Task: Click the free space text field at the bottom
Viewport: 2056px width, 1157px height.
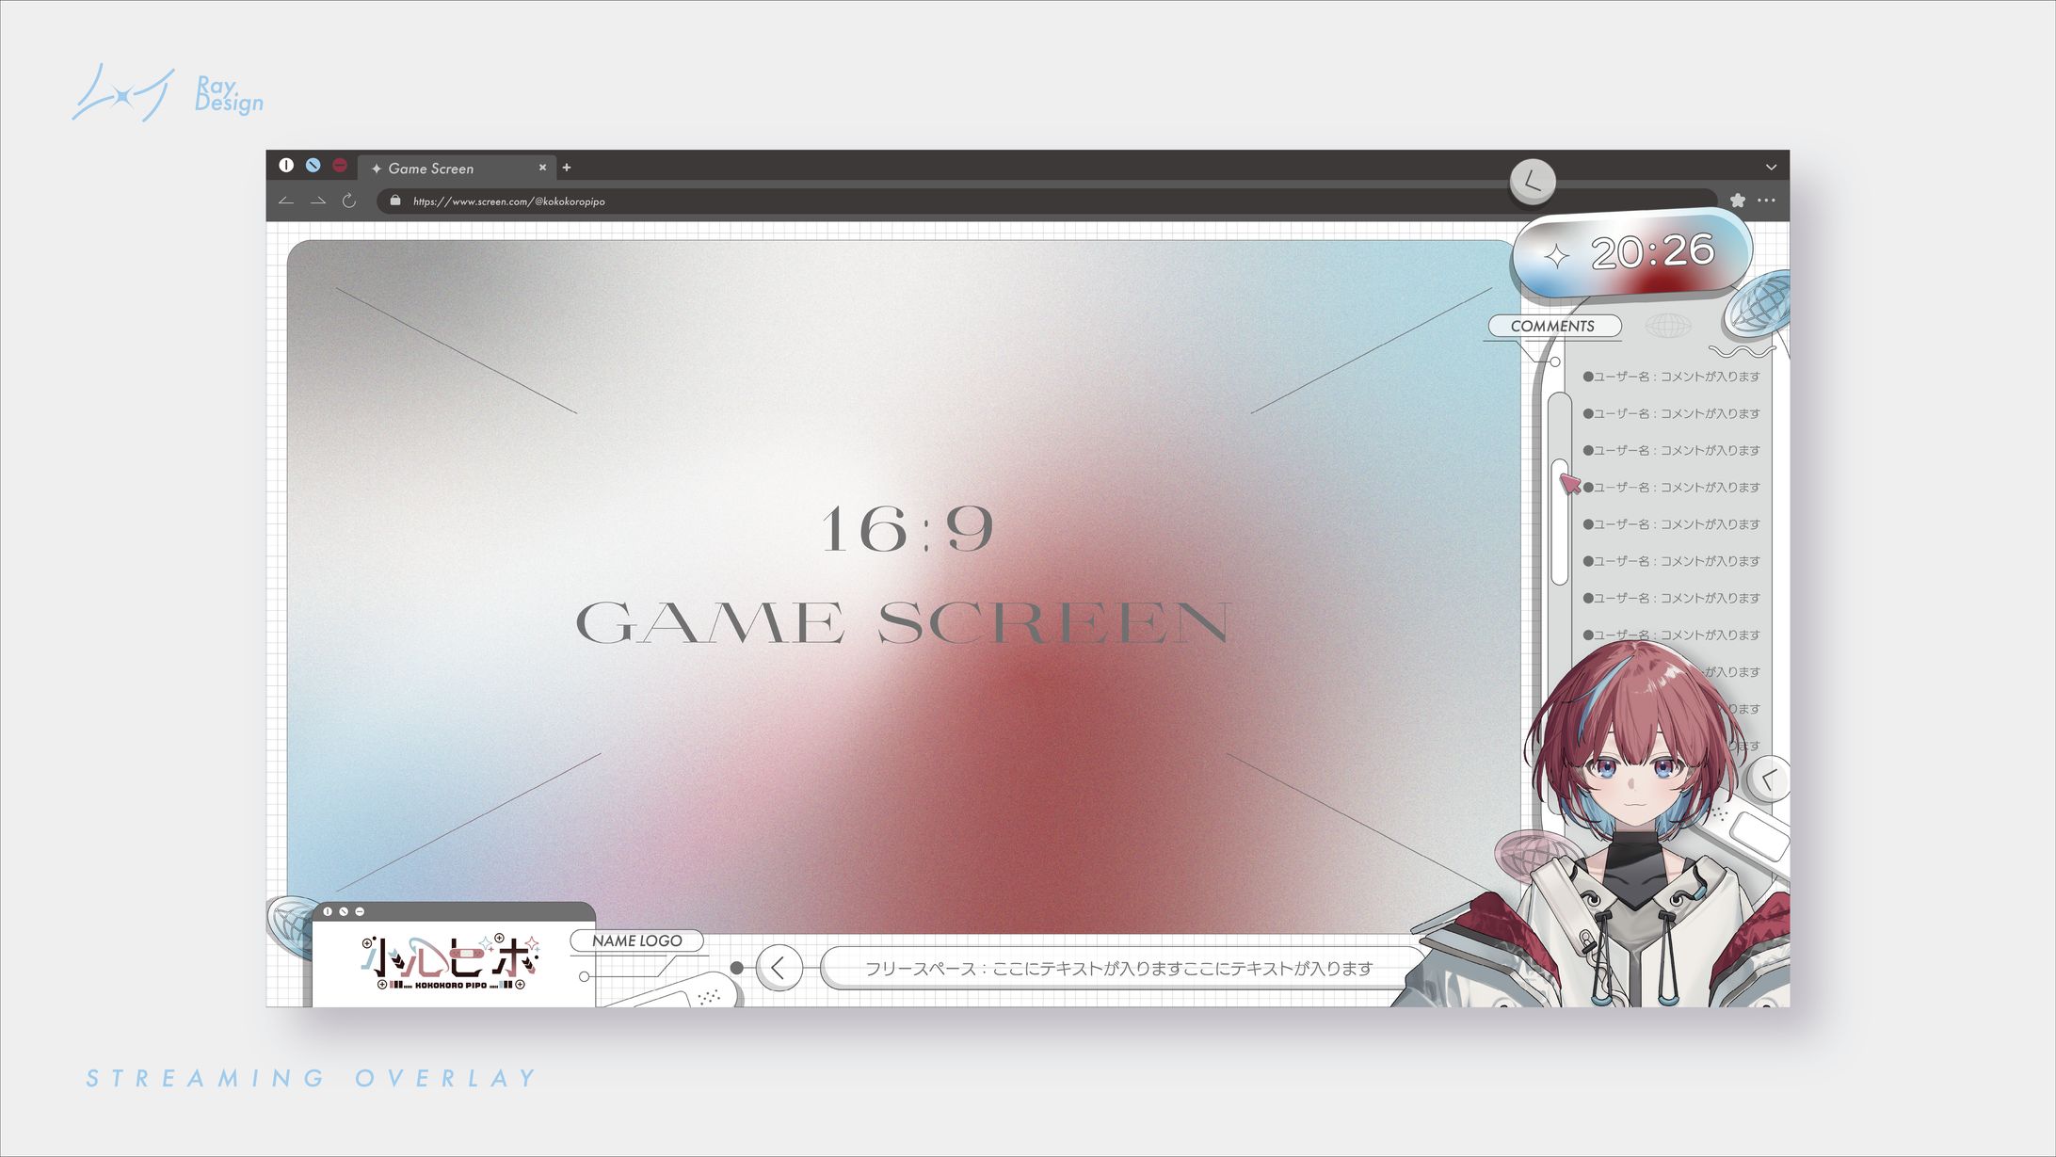Action: click(x=1120, y=968)
